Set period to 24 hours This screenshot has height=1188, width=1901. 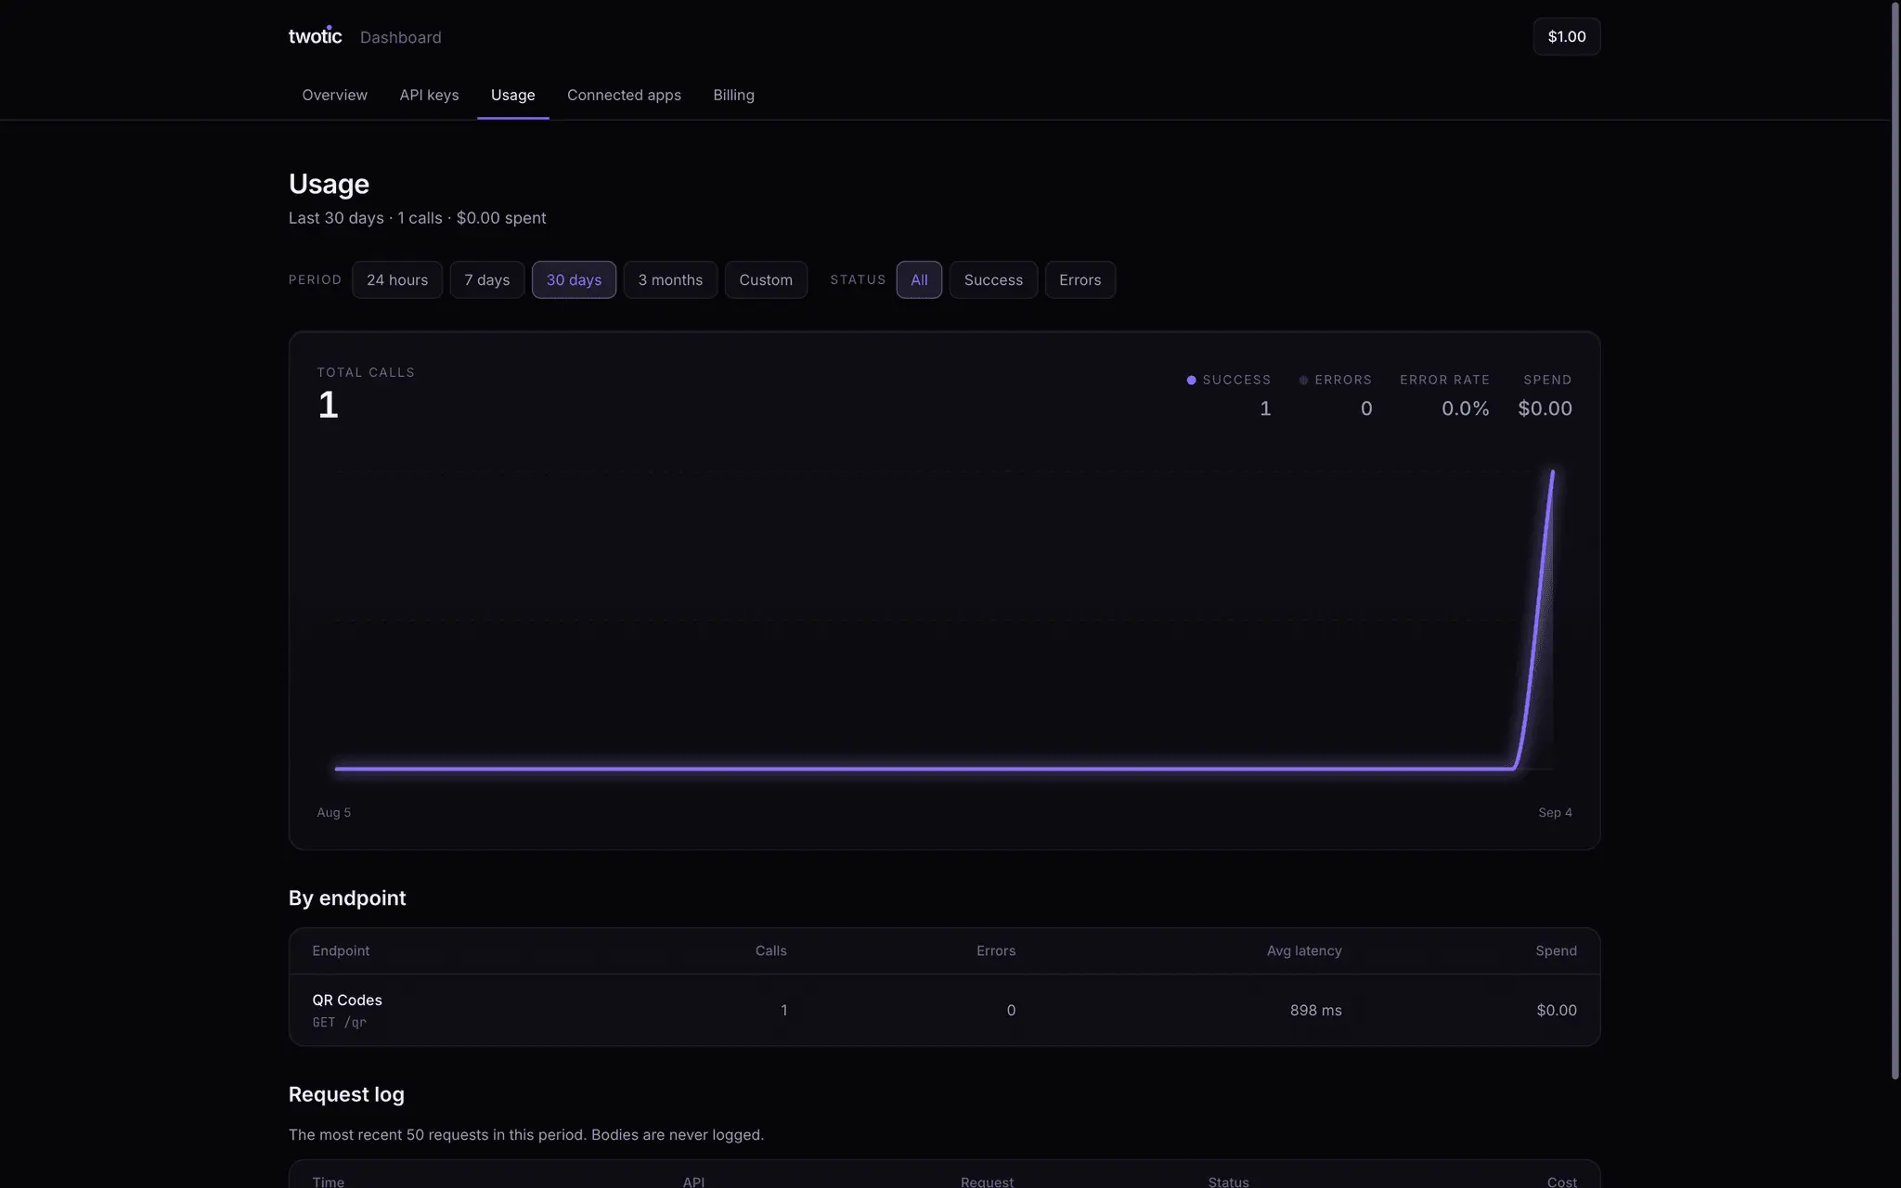coord(397,279)
